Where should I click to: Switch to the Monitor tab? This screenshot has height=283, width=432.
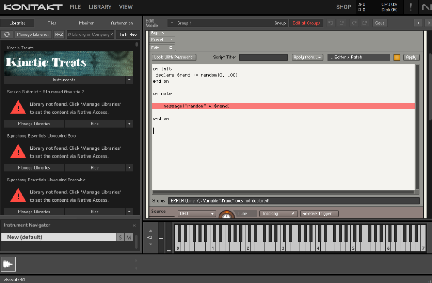click(86, 23)
